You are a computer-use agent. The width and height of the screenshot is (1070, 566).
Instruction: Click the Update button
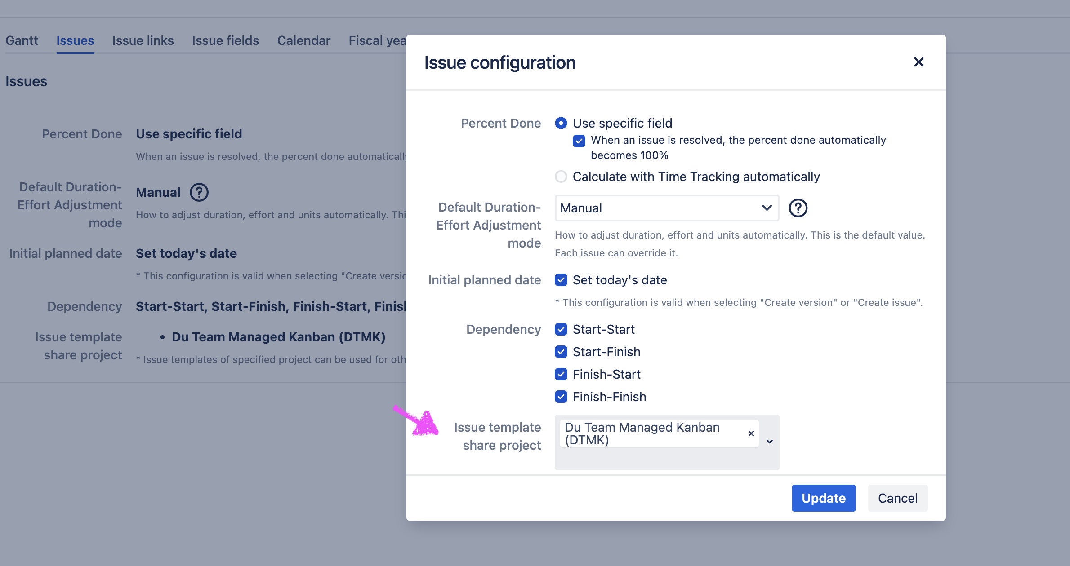823,498
